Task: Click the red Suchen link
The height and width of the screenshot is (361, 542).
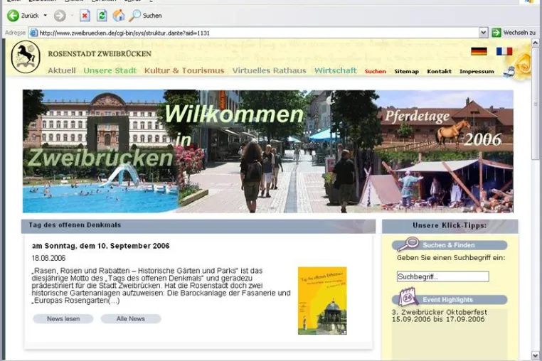Action: [375, 71]
